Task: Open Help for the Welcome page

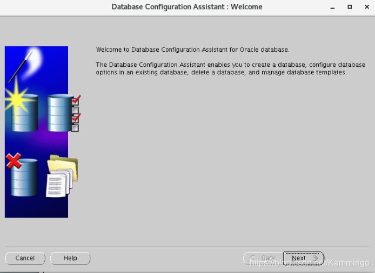Action: (x=70, y=258)
